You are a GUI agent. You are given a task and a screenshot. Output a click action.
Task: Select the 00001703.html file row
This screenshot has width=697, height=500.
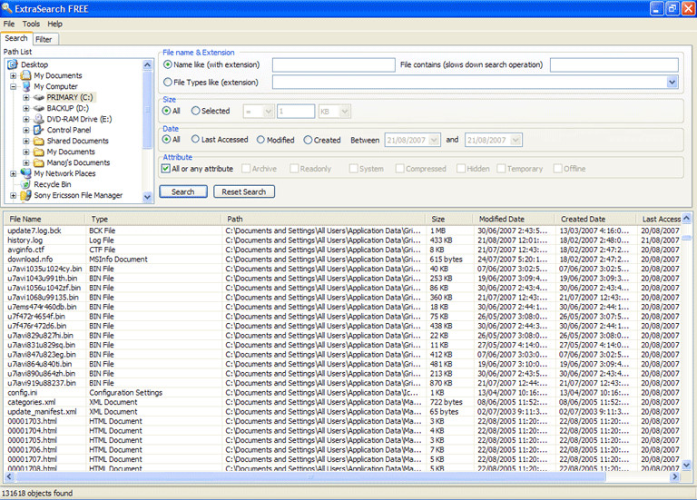(342, 421)
